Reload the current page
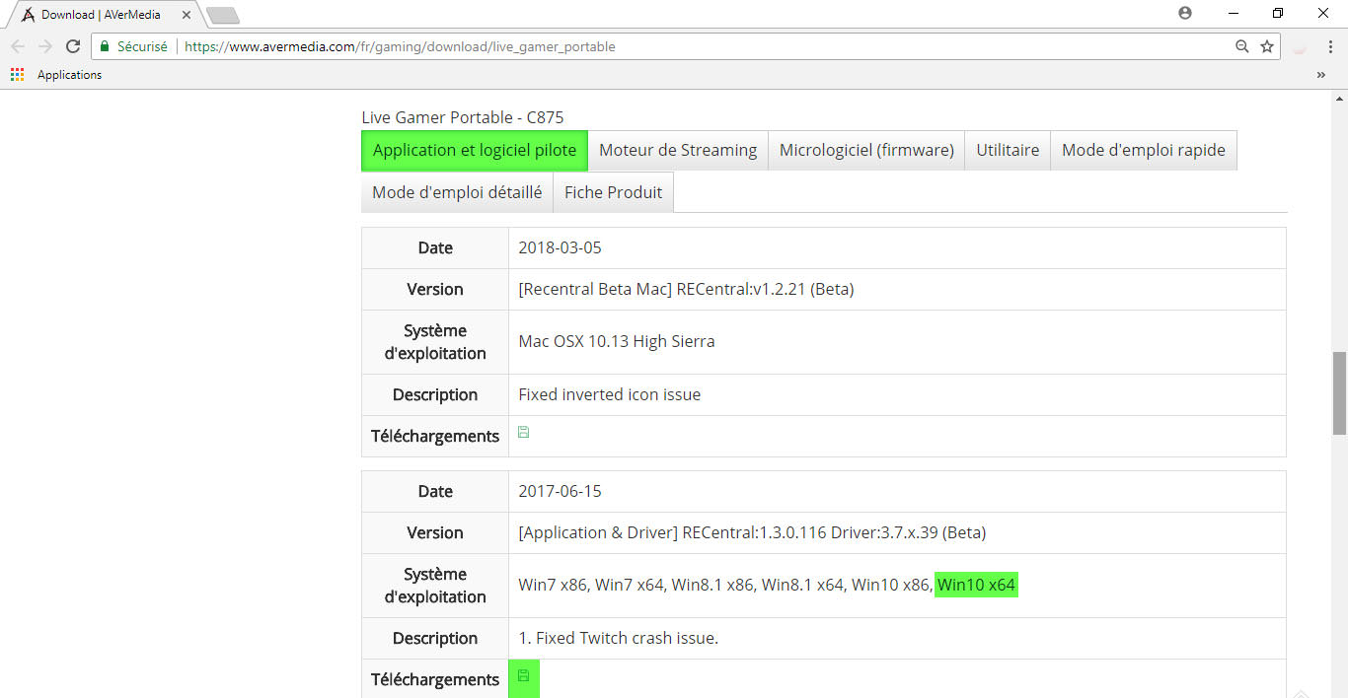1348x698 pixels. 72,46
